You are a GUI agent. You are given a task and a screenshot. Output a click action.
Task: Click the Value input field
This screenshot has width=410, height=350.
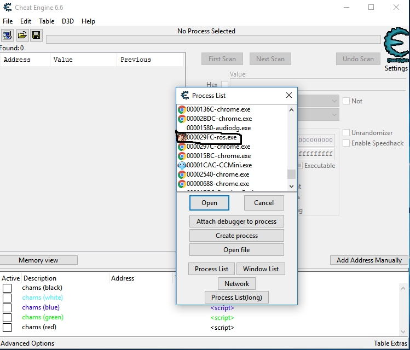pyautogui.click(x=317, y=85)
